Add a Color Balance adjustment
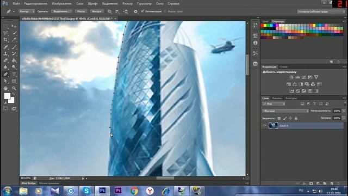 coord(295,84)
